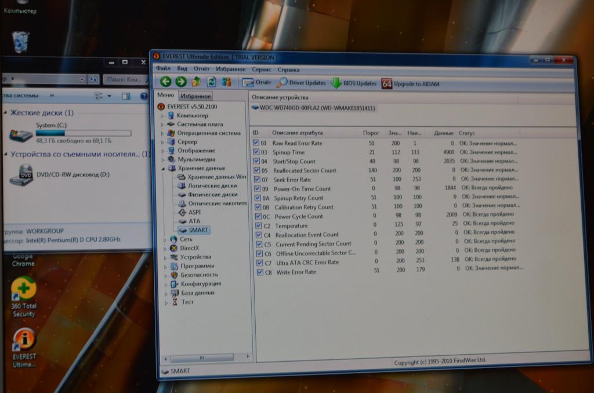
Task: Open the Отчет report toolbar button
Action: (x=257, y=82)
